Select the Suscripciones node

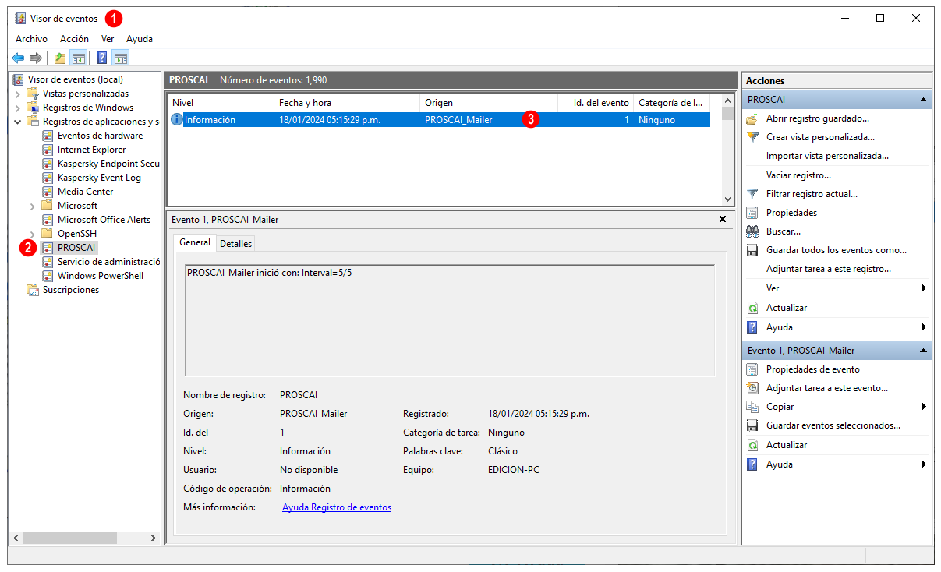pyautogui.click(x=71, y=290)
